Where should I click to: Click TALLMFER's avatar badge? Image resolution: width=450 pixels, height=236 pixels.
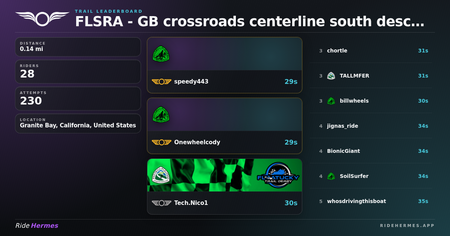click(x=331, y=76)
